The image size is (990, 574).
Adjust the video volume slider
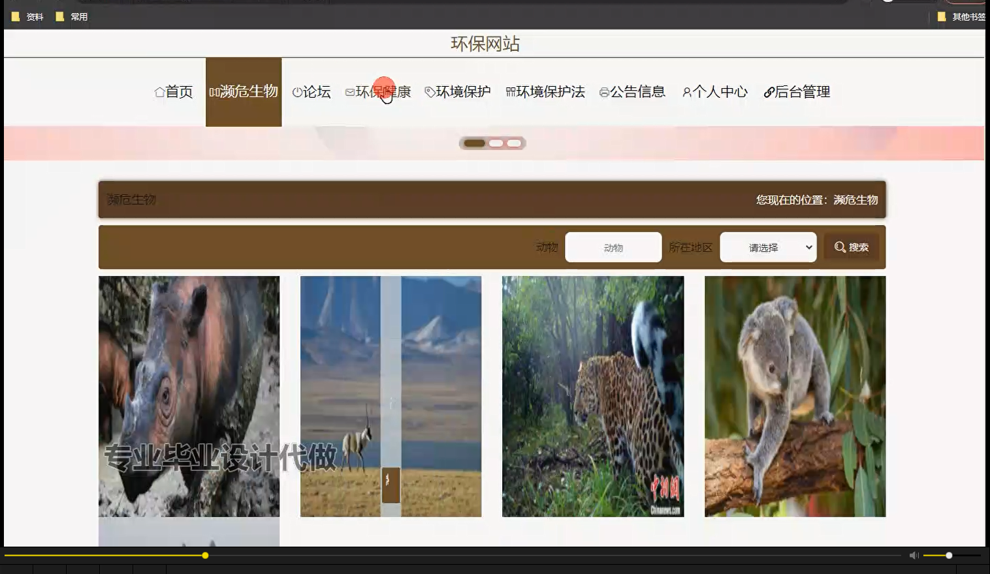click(x=951, y=556)
